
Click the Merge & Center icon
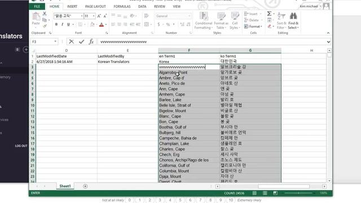click(147, 24)
